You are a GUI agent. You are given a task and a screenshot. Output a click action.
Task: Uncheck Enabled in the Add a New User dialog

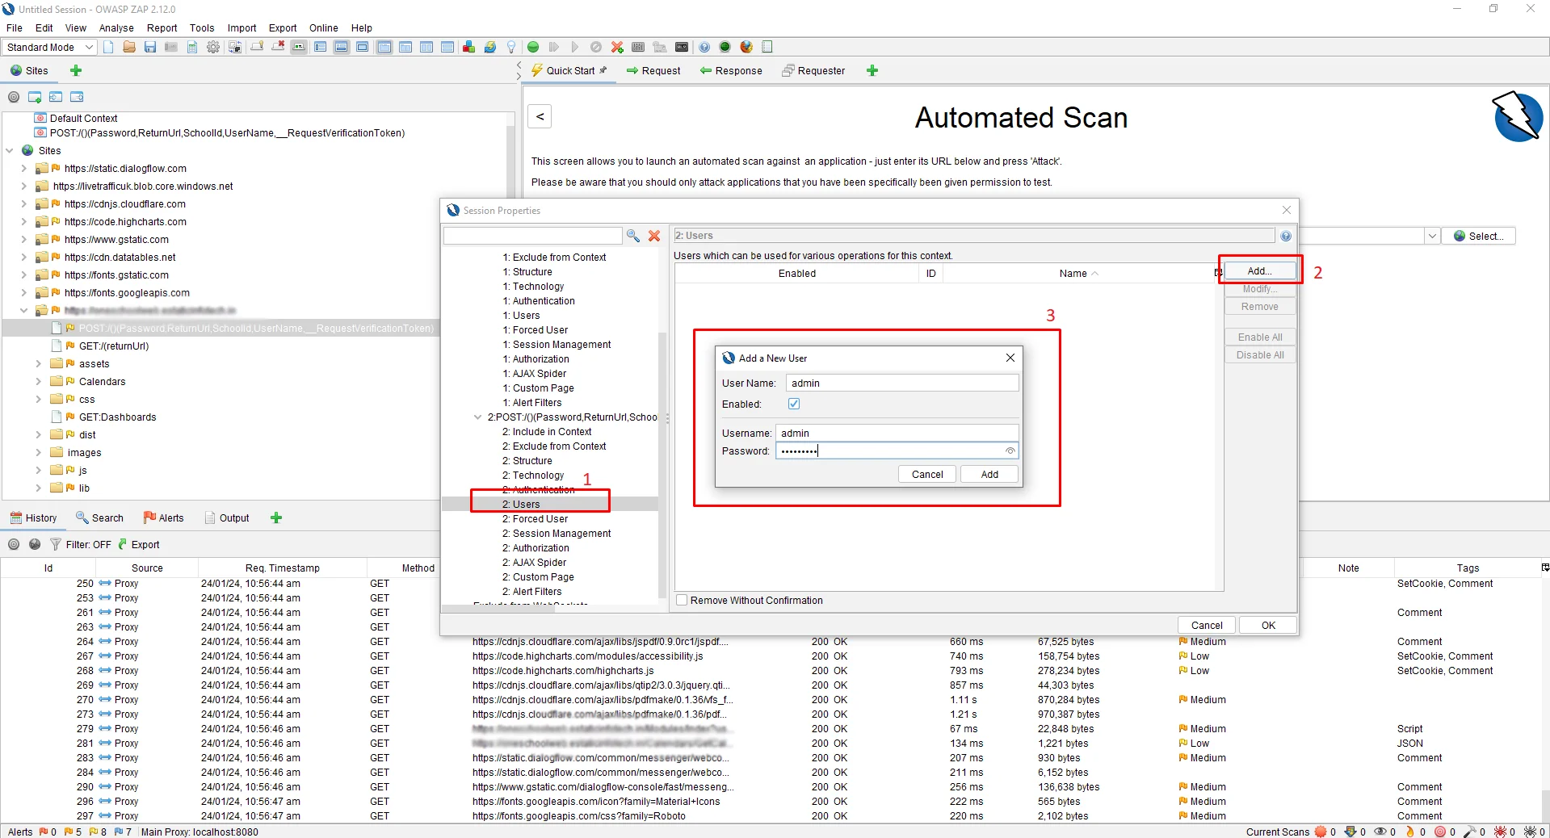(x=793, y=404)
